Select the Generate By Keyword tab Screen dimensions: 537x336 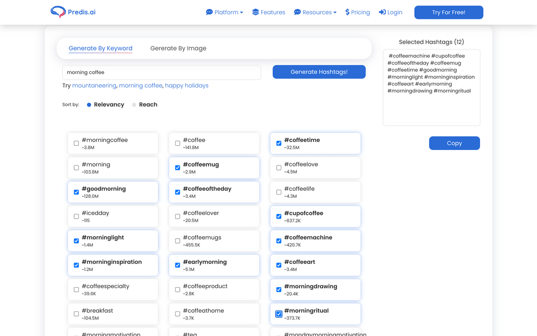[x=100, y=48]
